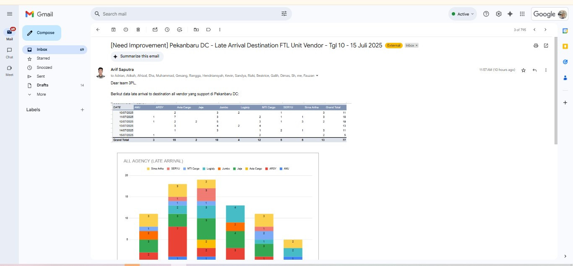The height and width of the screenshot is (266, 573).
Task: Report spam with the exclamation icon
Action: click(126, 30)
